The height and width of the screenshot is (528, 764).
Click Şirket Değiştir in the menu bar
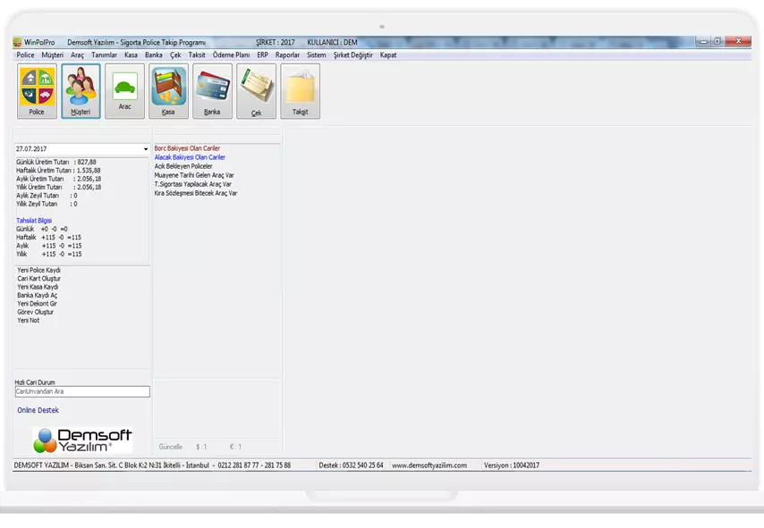pos(352,55)
